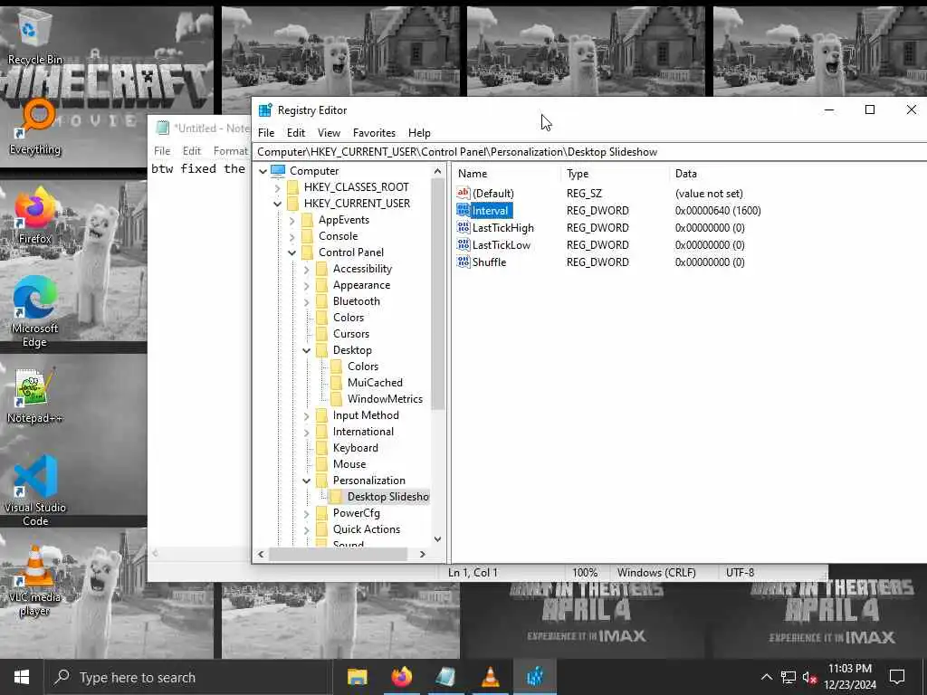Open the network tray icon

pos(788,677)
